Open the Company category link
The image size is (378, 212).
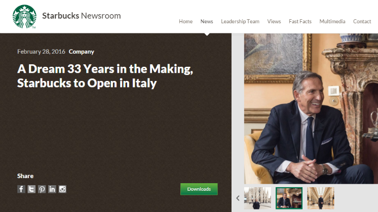(x=81, y=52)
